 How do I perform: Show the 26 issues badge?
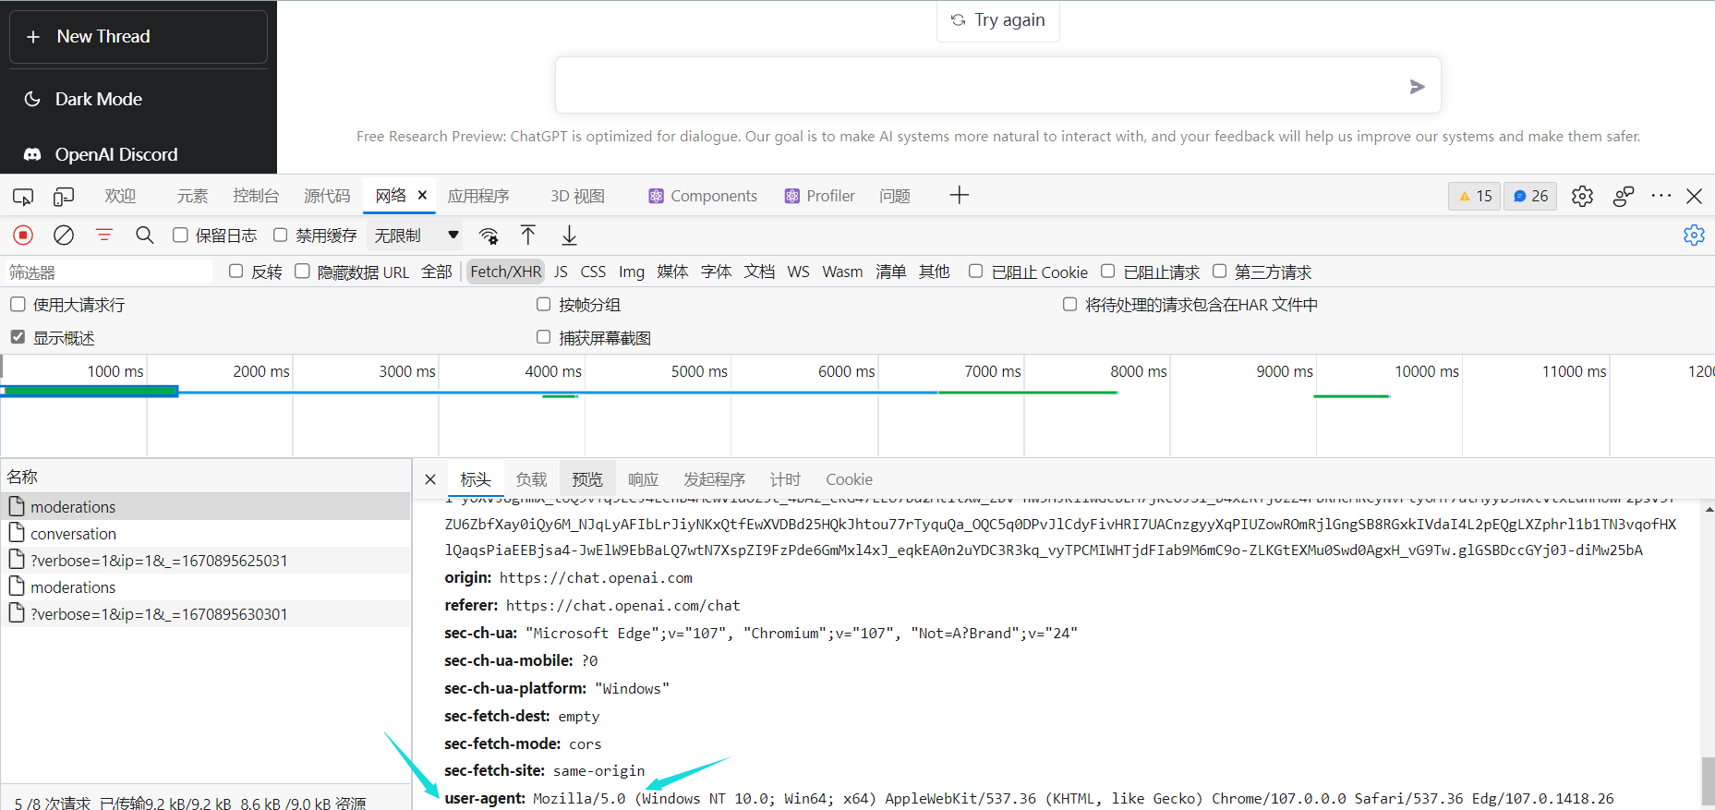pyautogui.click(x=1530, y=196)
